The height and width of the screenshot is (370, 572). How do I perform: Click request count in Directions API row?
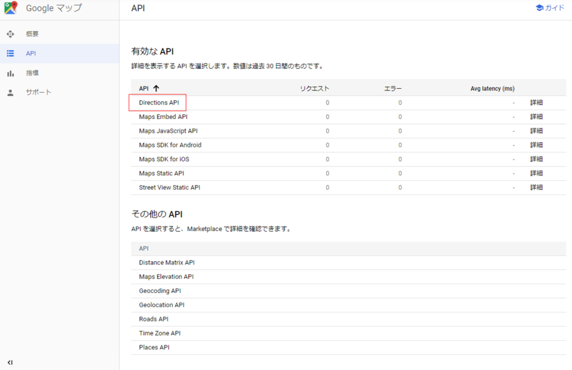pos(327,103)
